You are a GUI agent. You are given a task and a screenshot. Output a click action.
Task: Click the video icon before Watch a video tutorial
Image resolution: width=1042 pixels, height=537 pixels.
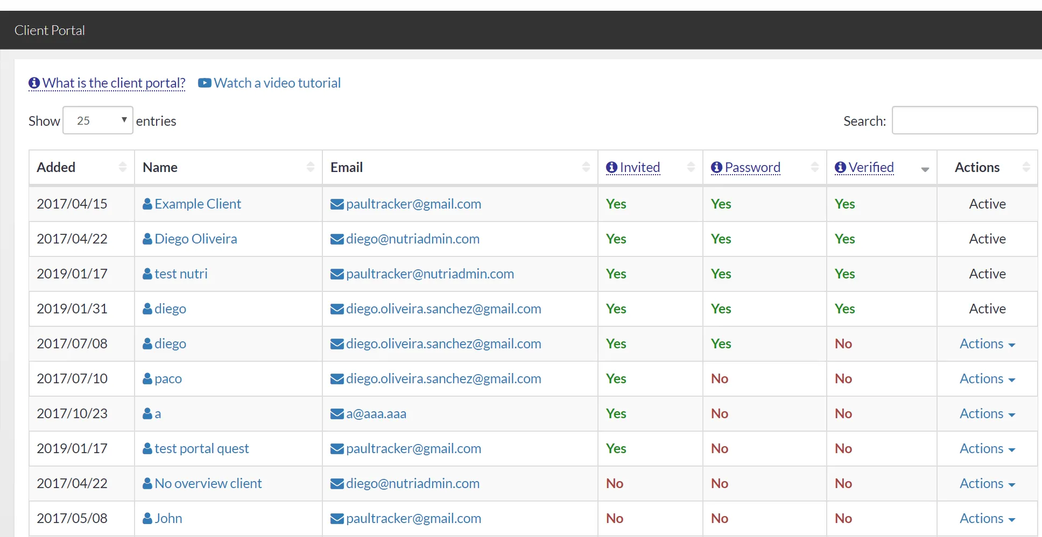click(x=205, y=83)
